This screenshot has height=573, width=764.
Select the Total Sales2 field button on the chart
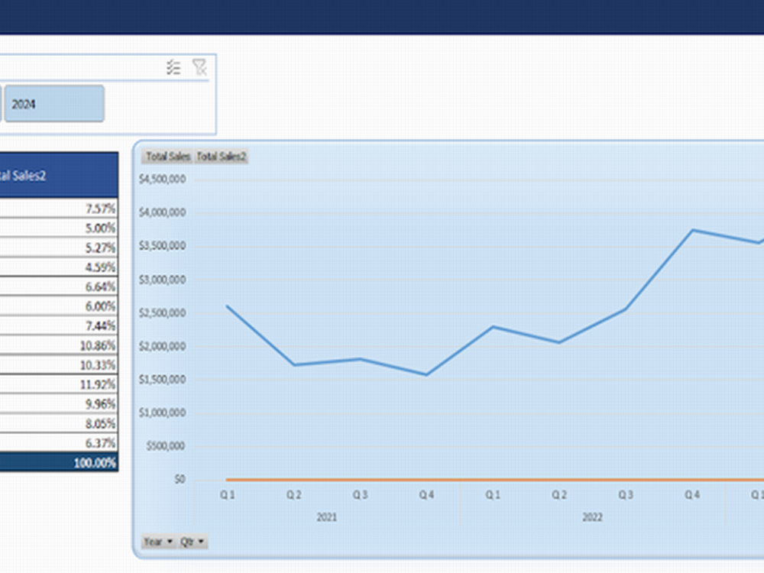[x=222, y=157]
